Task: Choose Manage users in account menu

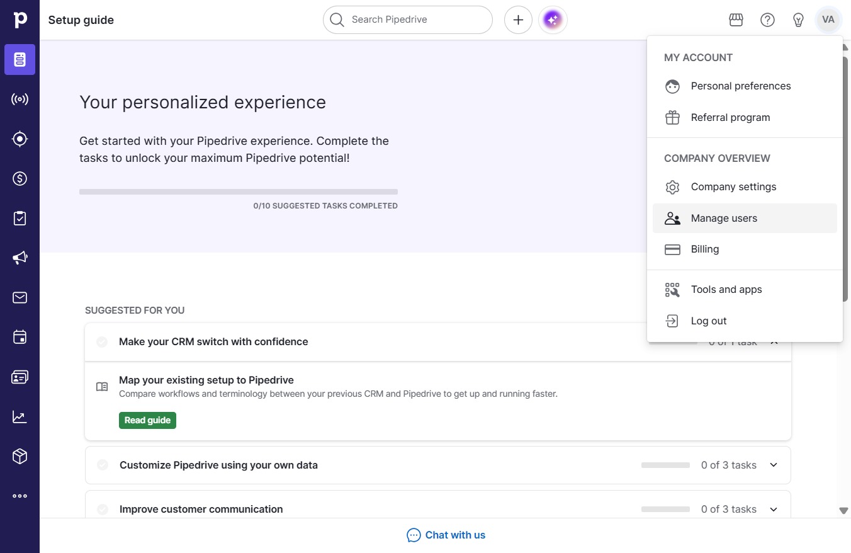Action: [x=745, y=219]
